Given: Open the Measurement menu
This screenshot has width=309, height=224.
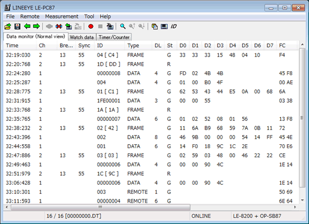Looking at the screenshot, I should 61,16.
